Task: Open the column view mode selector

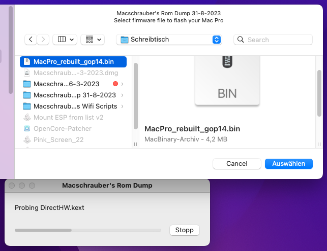Action: point(65,40)
